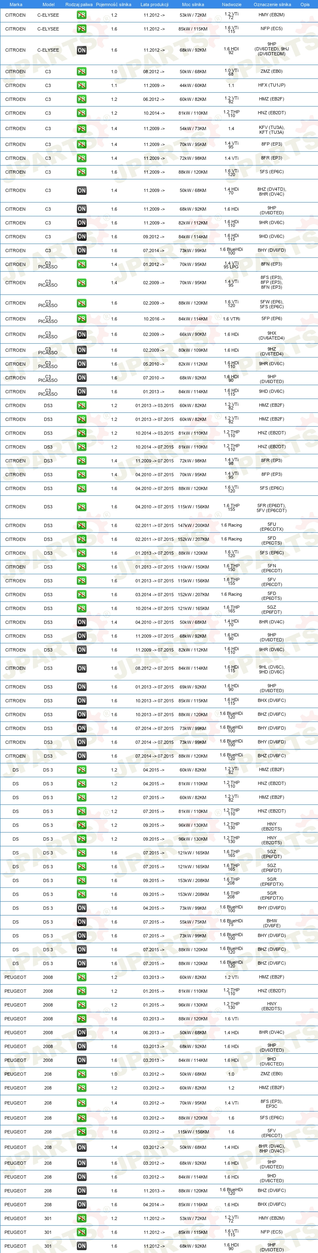The width and height of the screenshot is (318, 1253).
Task: Click diesel icon in DS3 9HL (DV6C) row
Action: [x=82, y=668]
